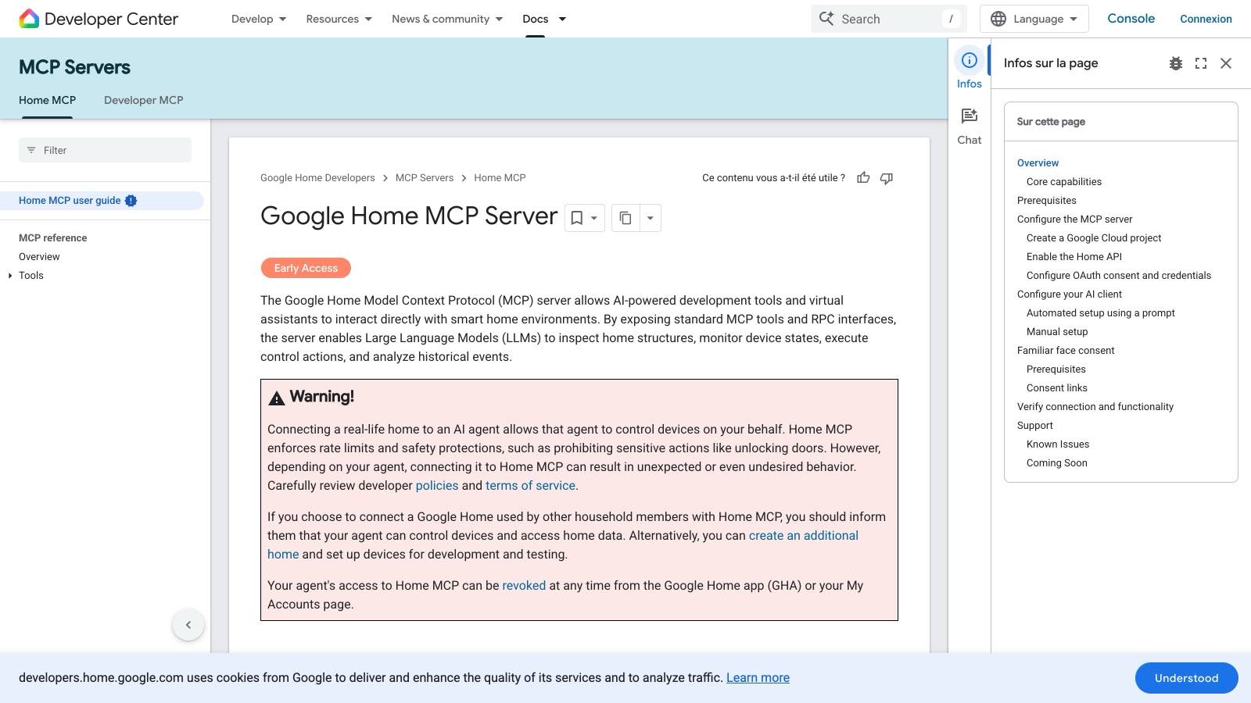Click the bookmark icon beside page title
Screen dimensions: 1251x703
click(x=576, y=218)
